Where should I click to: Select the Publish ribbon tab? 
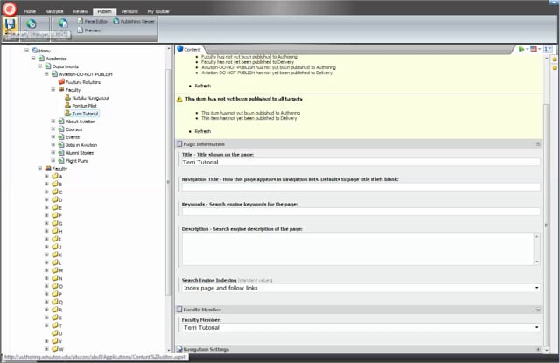(105, 11)
